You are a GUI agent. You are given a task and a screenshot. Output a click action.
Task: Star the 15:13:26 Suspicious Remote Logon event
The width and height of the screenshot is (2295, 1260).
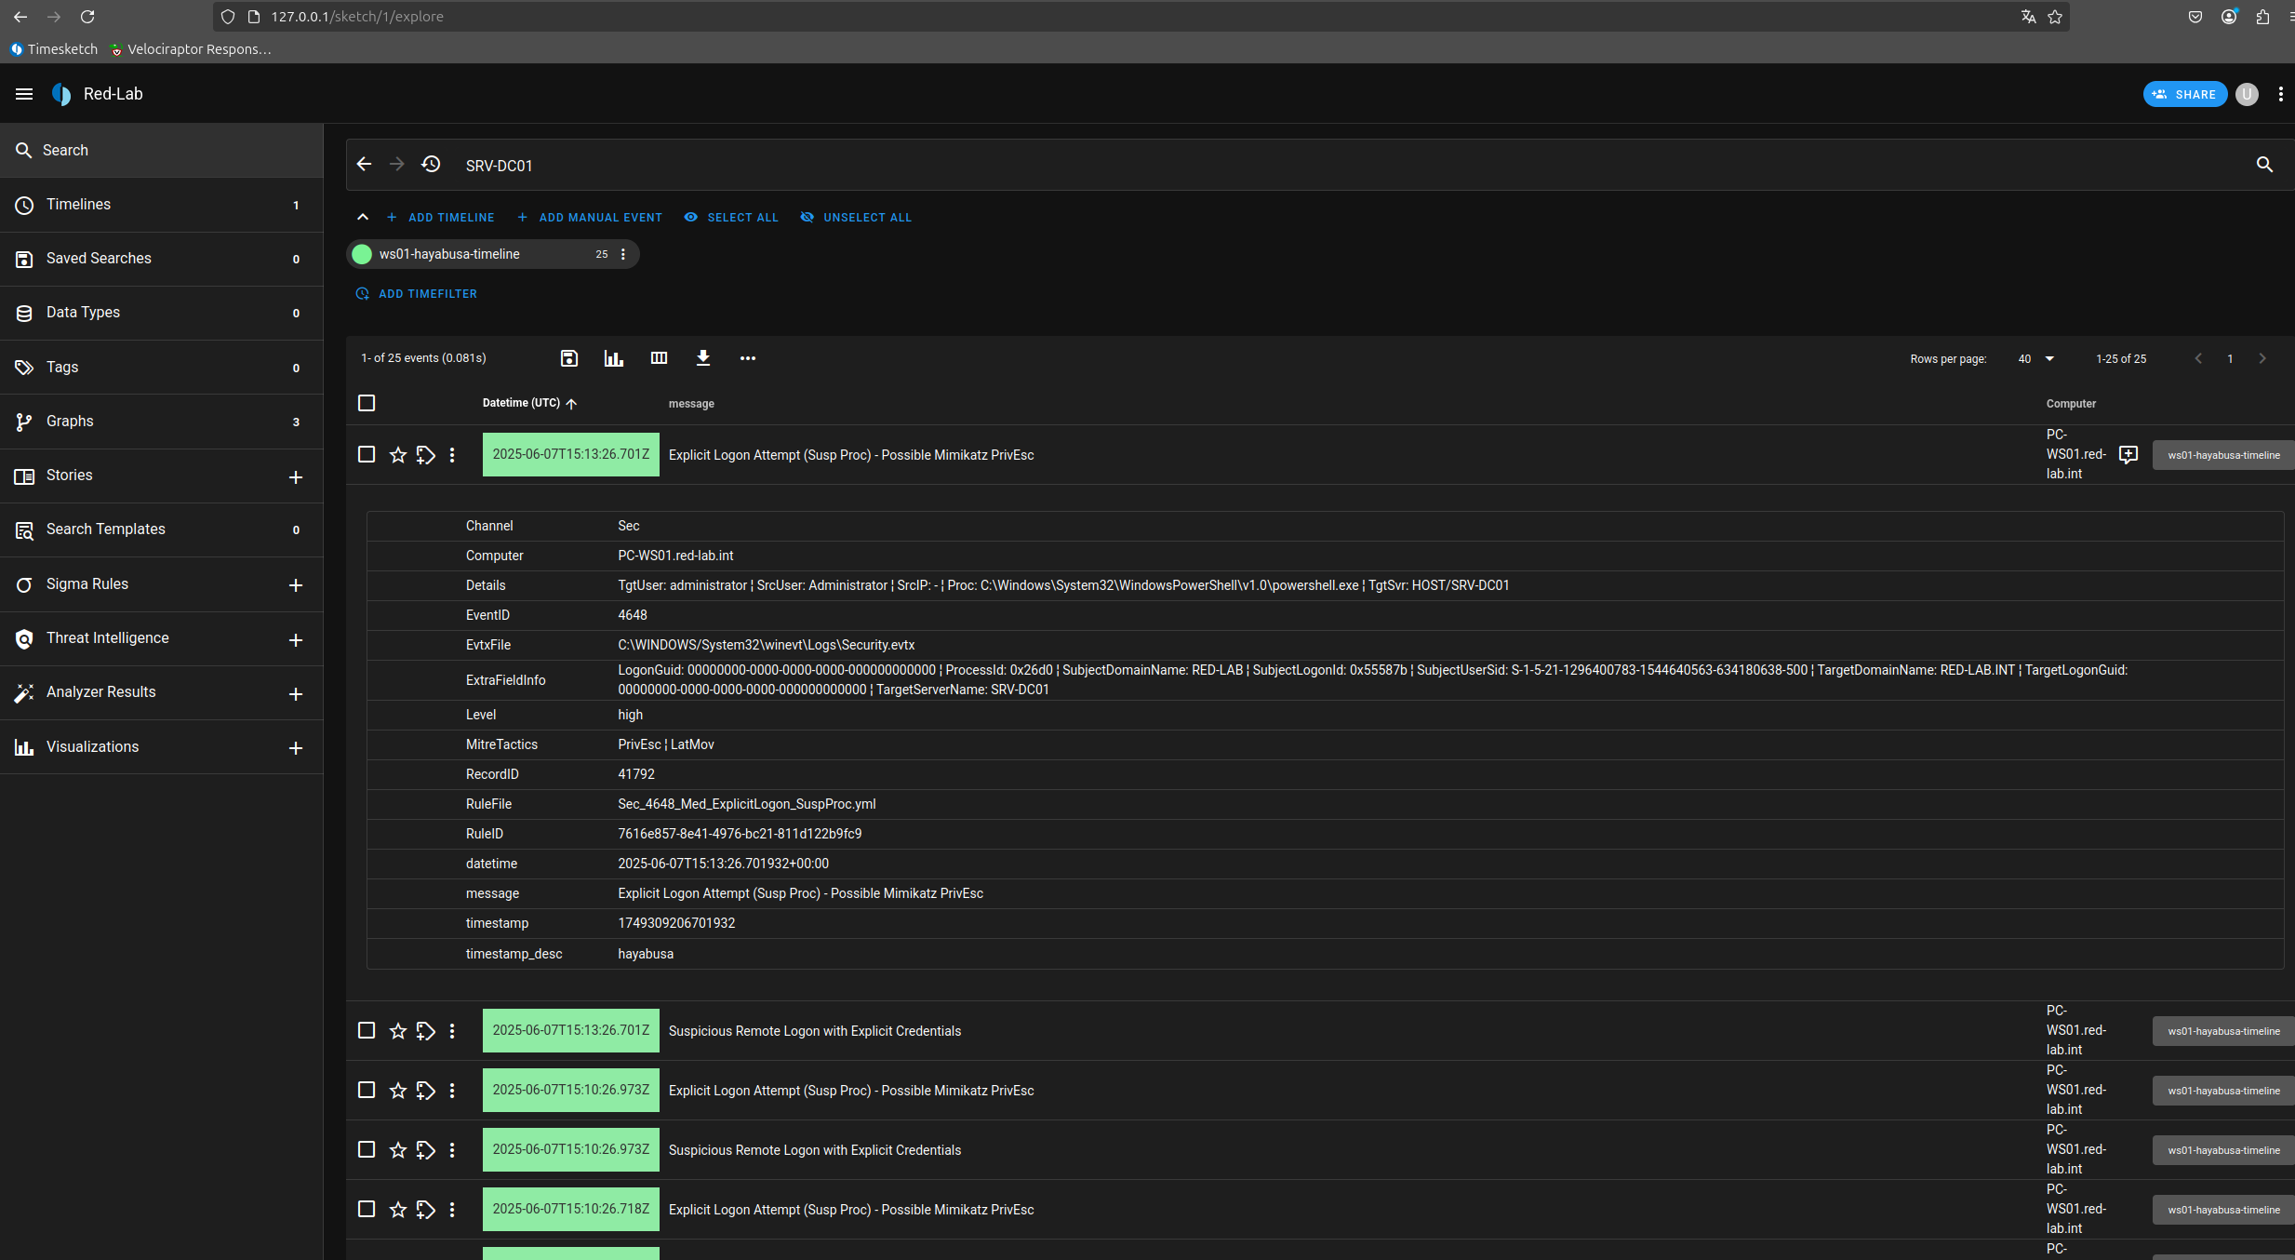398,1031
